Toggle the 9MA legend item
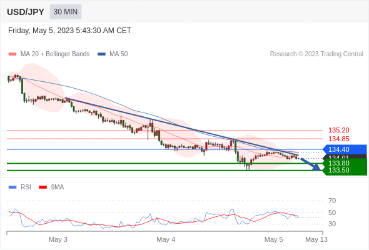Viewport: 369px width, 250px height. (x=51, y=187)
